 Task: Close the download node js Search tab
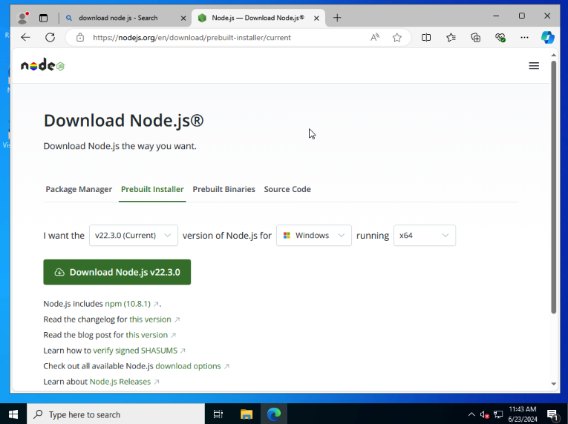[x=183, y=18]
